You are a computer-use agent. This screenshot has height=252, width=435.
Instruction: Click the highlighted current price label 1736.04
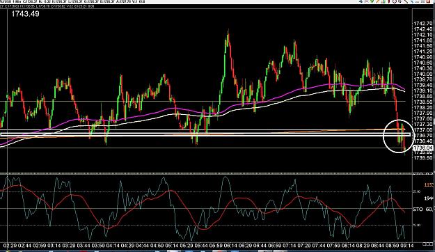coord(423,148)
